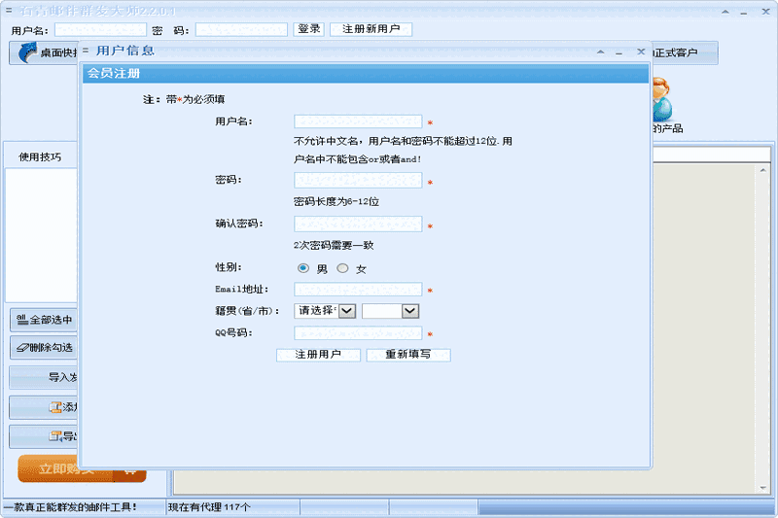This screenshot has height=518, width=778.
Task: Click the 会员注册 section header
Action: [x=366, y=73]
